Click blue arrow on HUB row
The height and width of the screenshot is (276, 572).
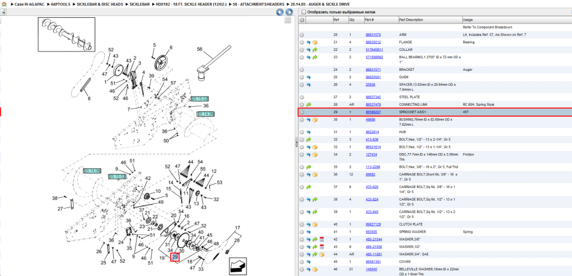309,132
